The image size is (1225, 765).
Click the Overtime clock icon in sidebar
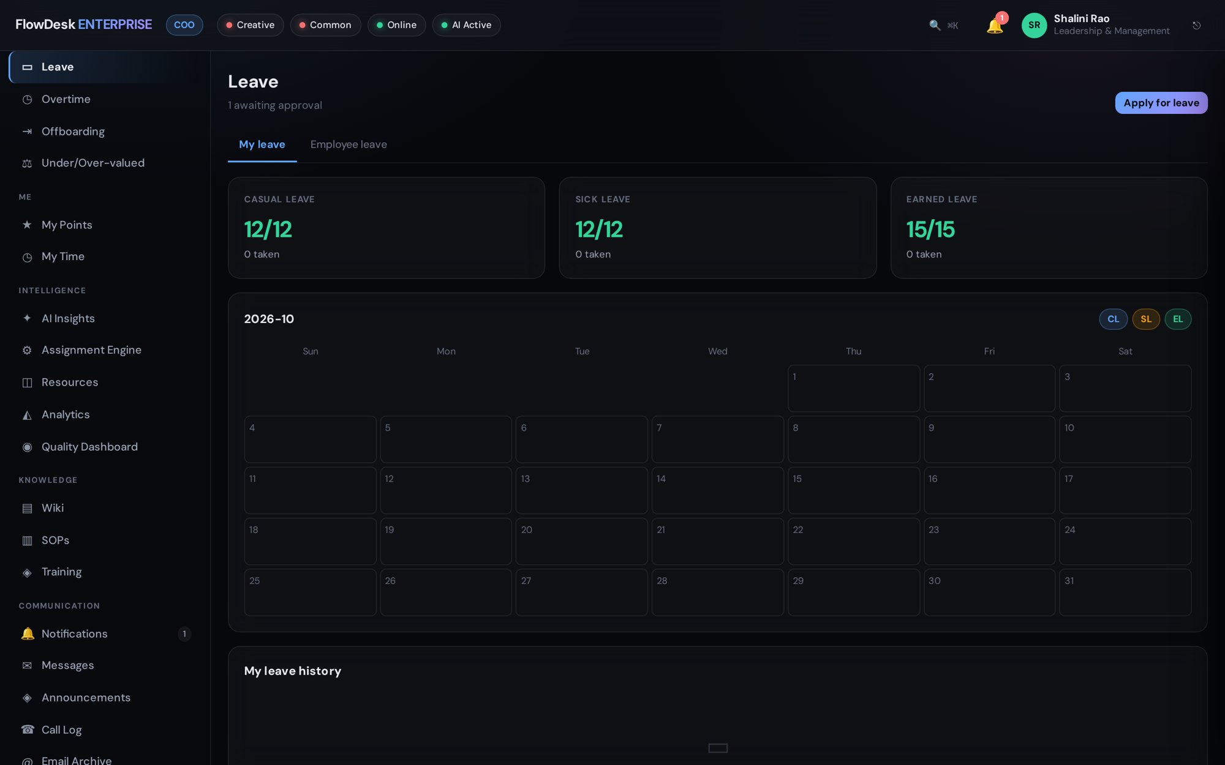(27, 99)
